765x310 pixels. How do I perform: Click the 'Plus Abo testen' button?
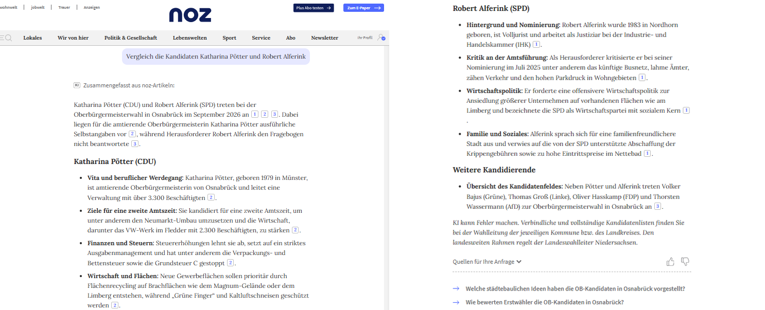tap(314, 8)
